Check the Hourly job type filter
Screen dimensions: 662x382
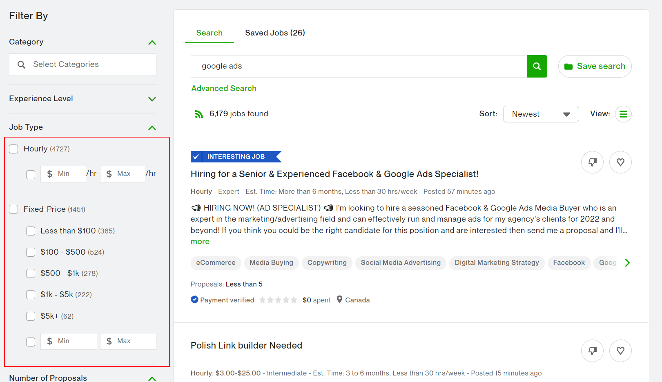tap(13, 149)
